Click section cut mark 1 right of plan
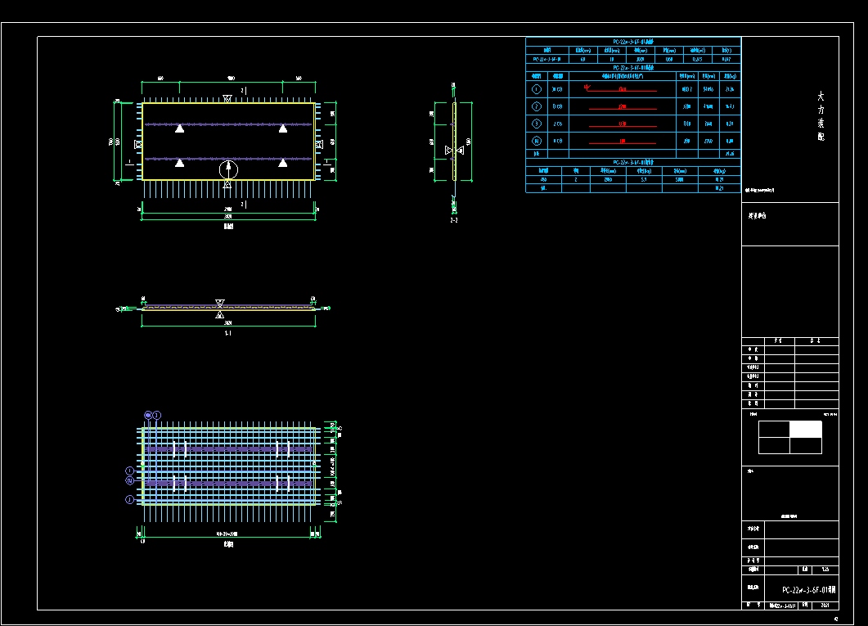 click(328, 163)
